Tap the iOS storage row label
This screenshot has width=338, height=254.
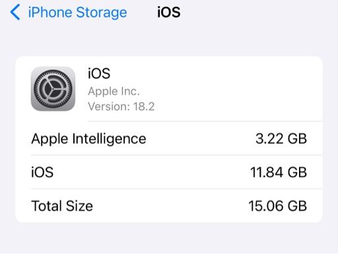(x=42, y=172)
